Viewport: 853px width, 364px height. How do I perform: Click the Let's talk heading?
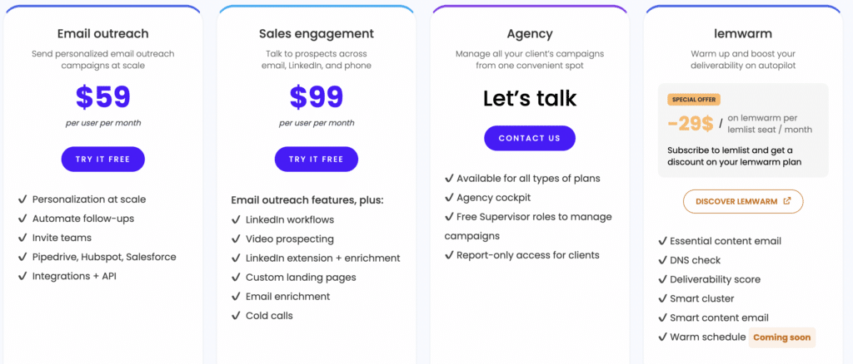point(529,98)
